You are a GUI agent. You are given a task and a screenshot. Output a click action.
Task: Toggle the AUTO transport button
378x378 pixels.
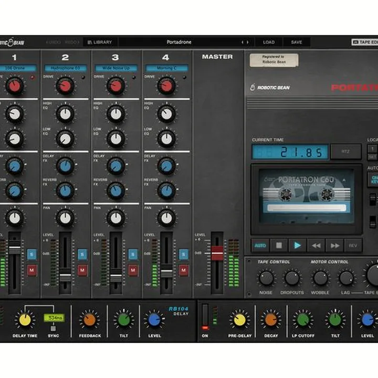click(260, 245)
